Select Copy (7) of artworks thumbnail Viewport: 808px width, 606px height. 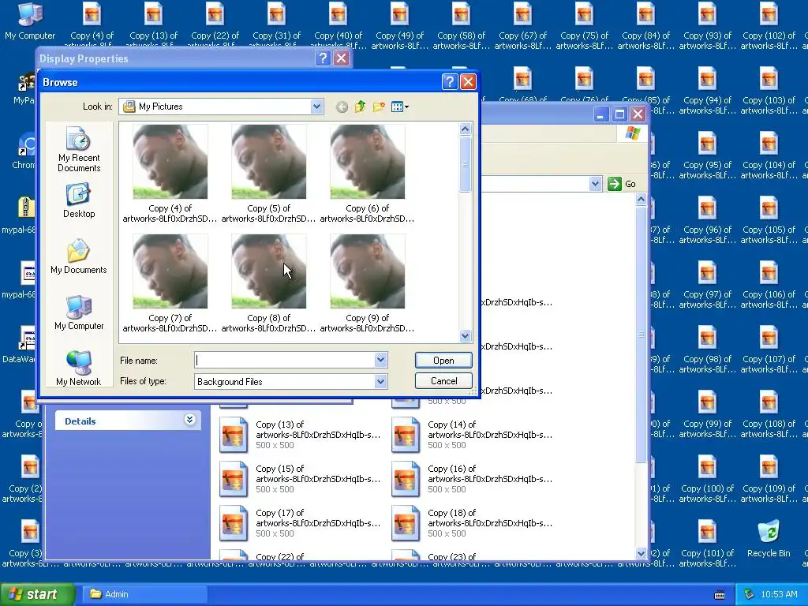coord(170,283)
